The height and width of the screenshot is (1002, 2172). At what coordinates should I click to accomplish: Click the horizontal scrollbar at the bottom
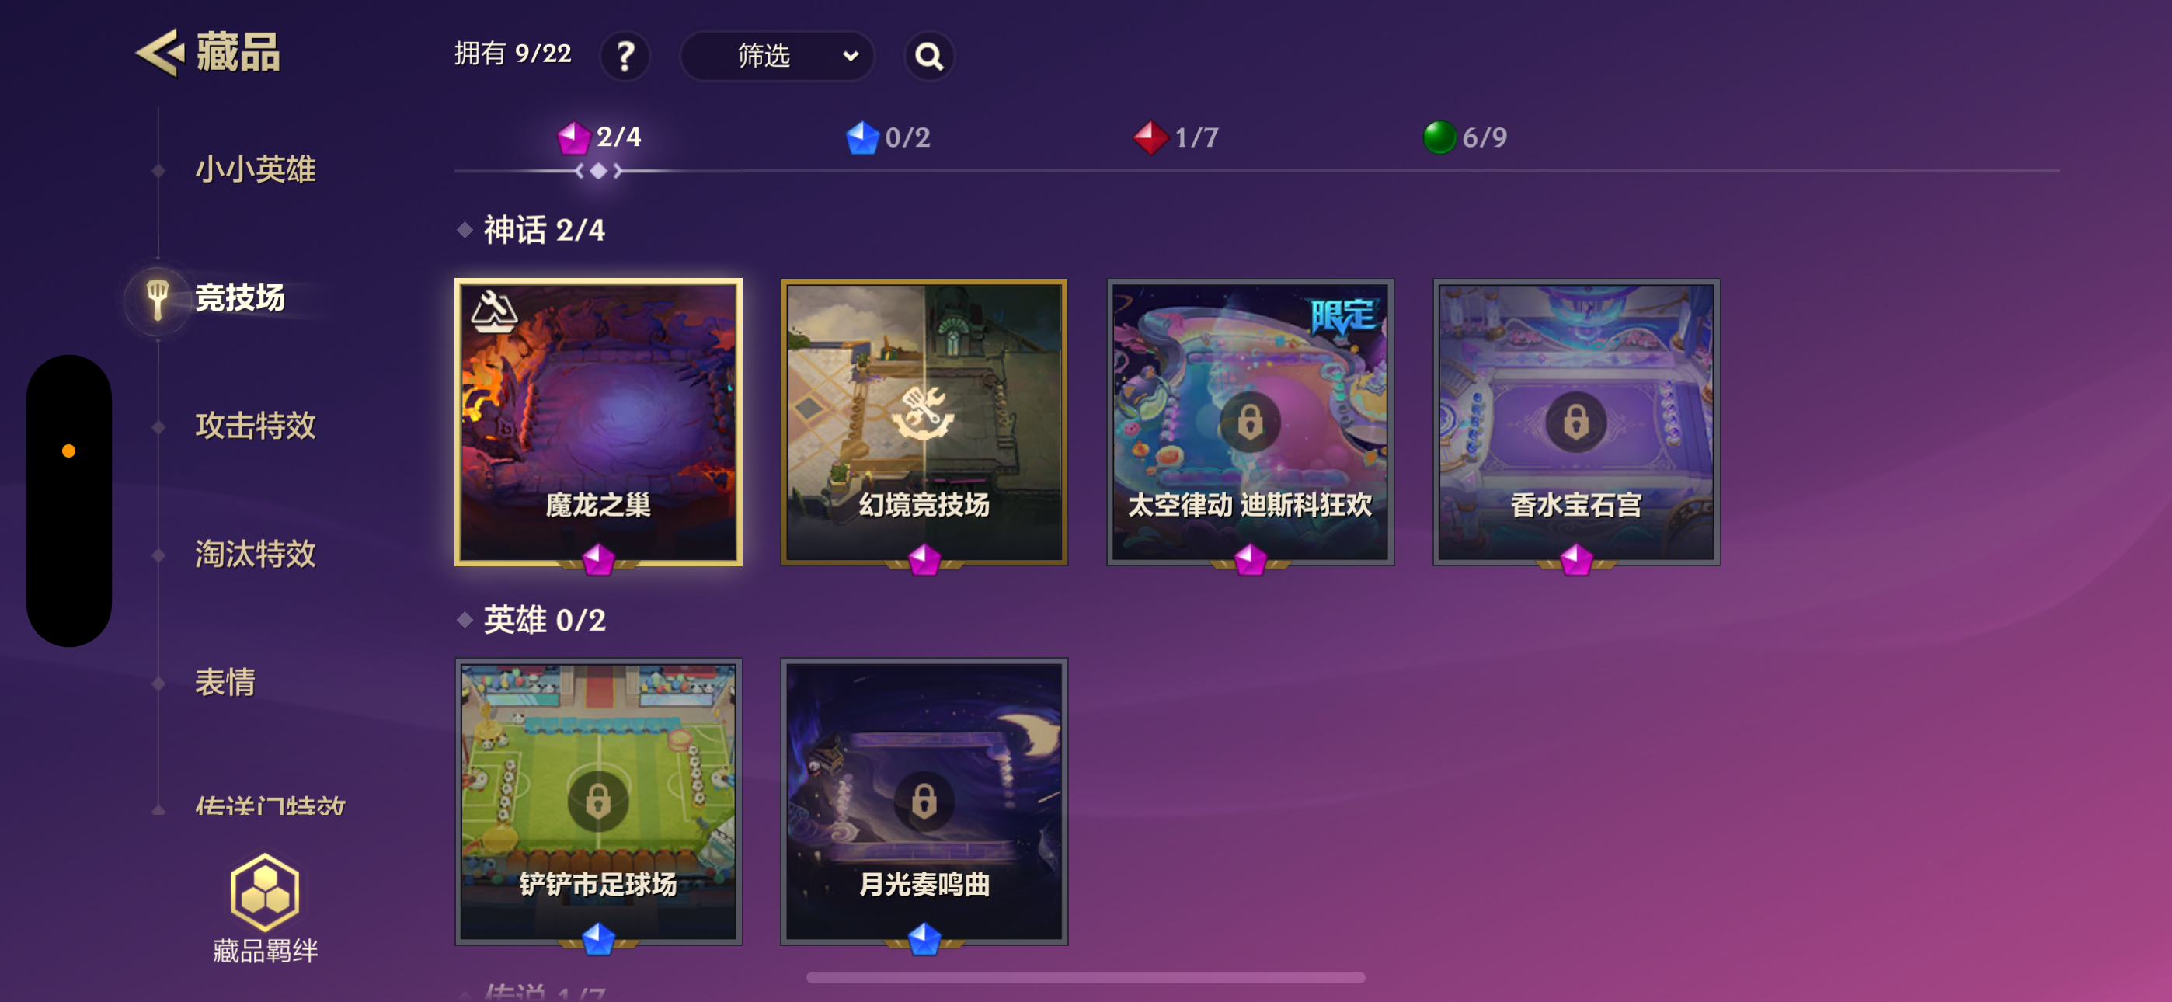coord(1085,978)
